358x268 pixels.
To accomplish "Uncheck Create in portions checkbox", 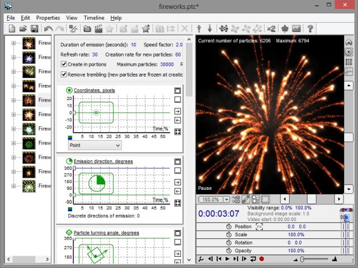I will coord(64,64).
